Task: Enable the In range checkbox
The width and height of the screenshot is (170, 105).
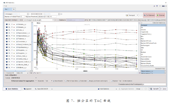Action: pyautogui.click(x=5, y=14)
